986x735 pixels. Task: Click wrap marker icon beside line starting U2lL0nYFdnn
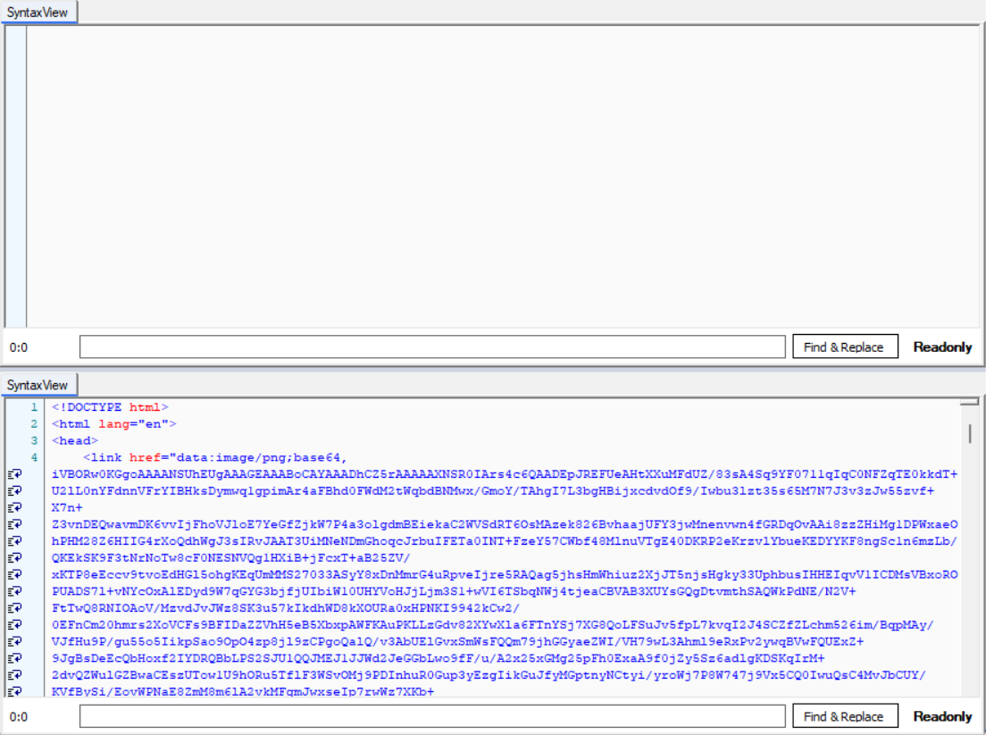14,491
